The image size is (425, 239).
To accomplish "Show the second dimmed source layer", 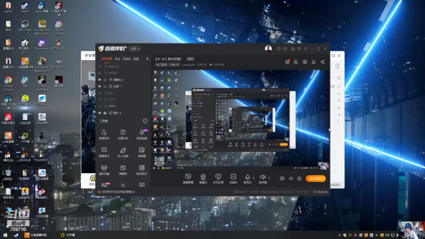I will coord(99,73).
